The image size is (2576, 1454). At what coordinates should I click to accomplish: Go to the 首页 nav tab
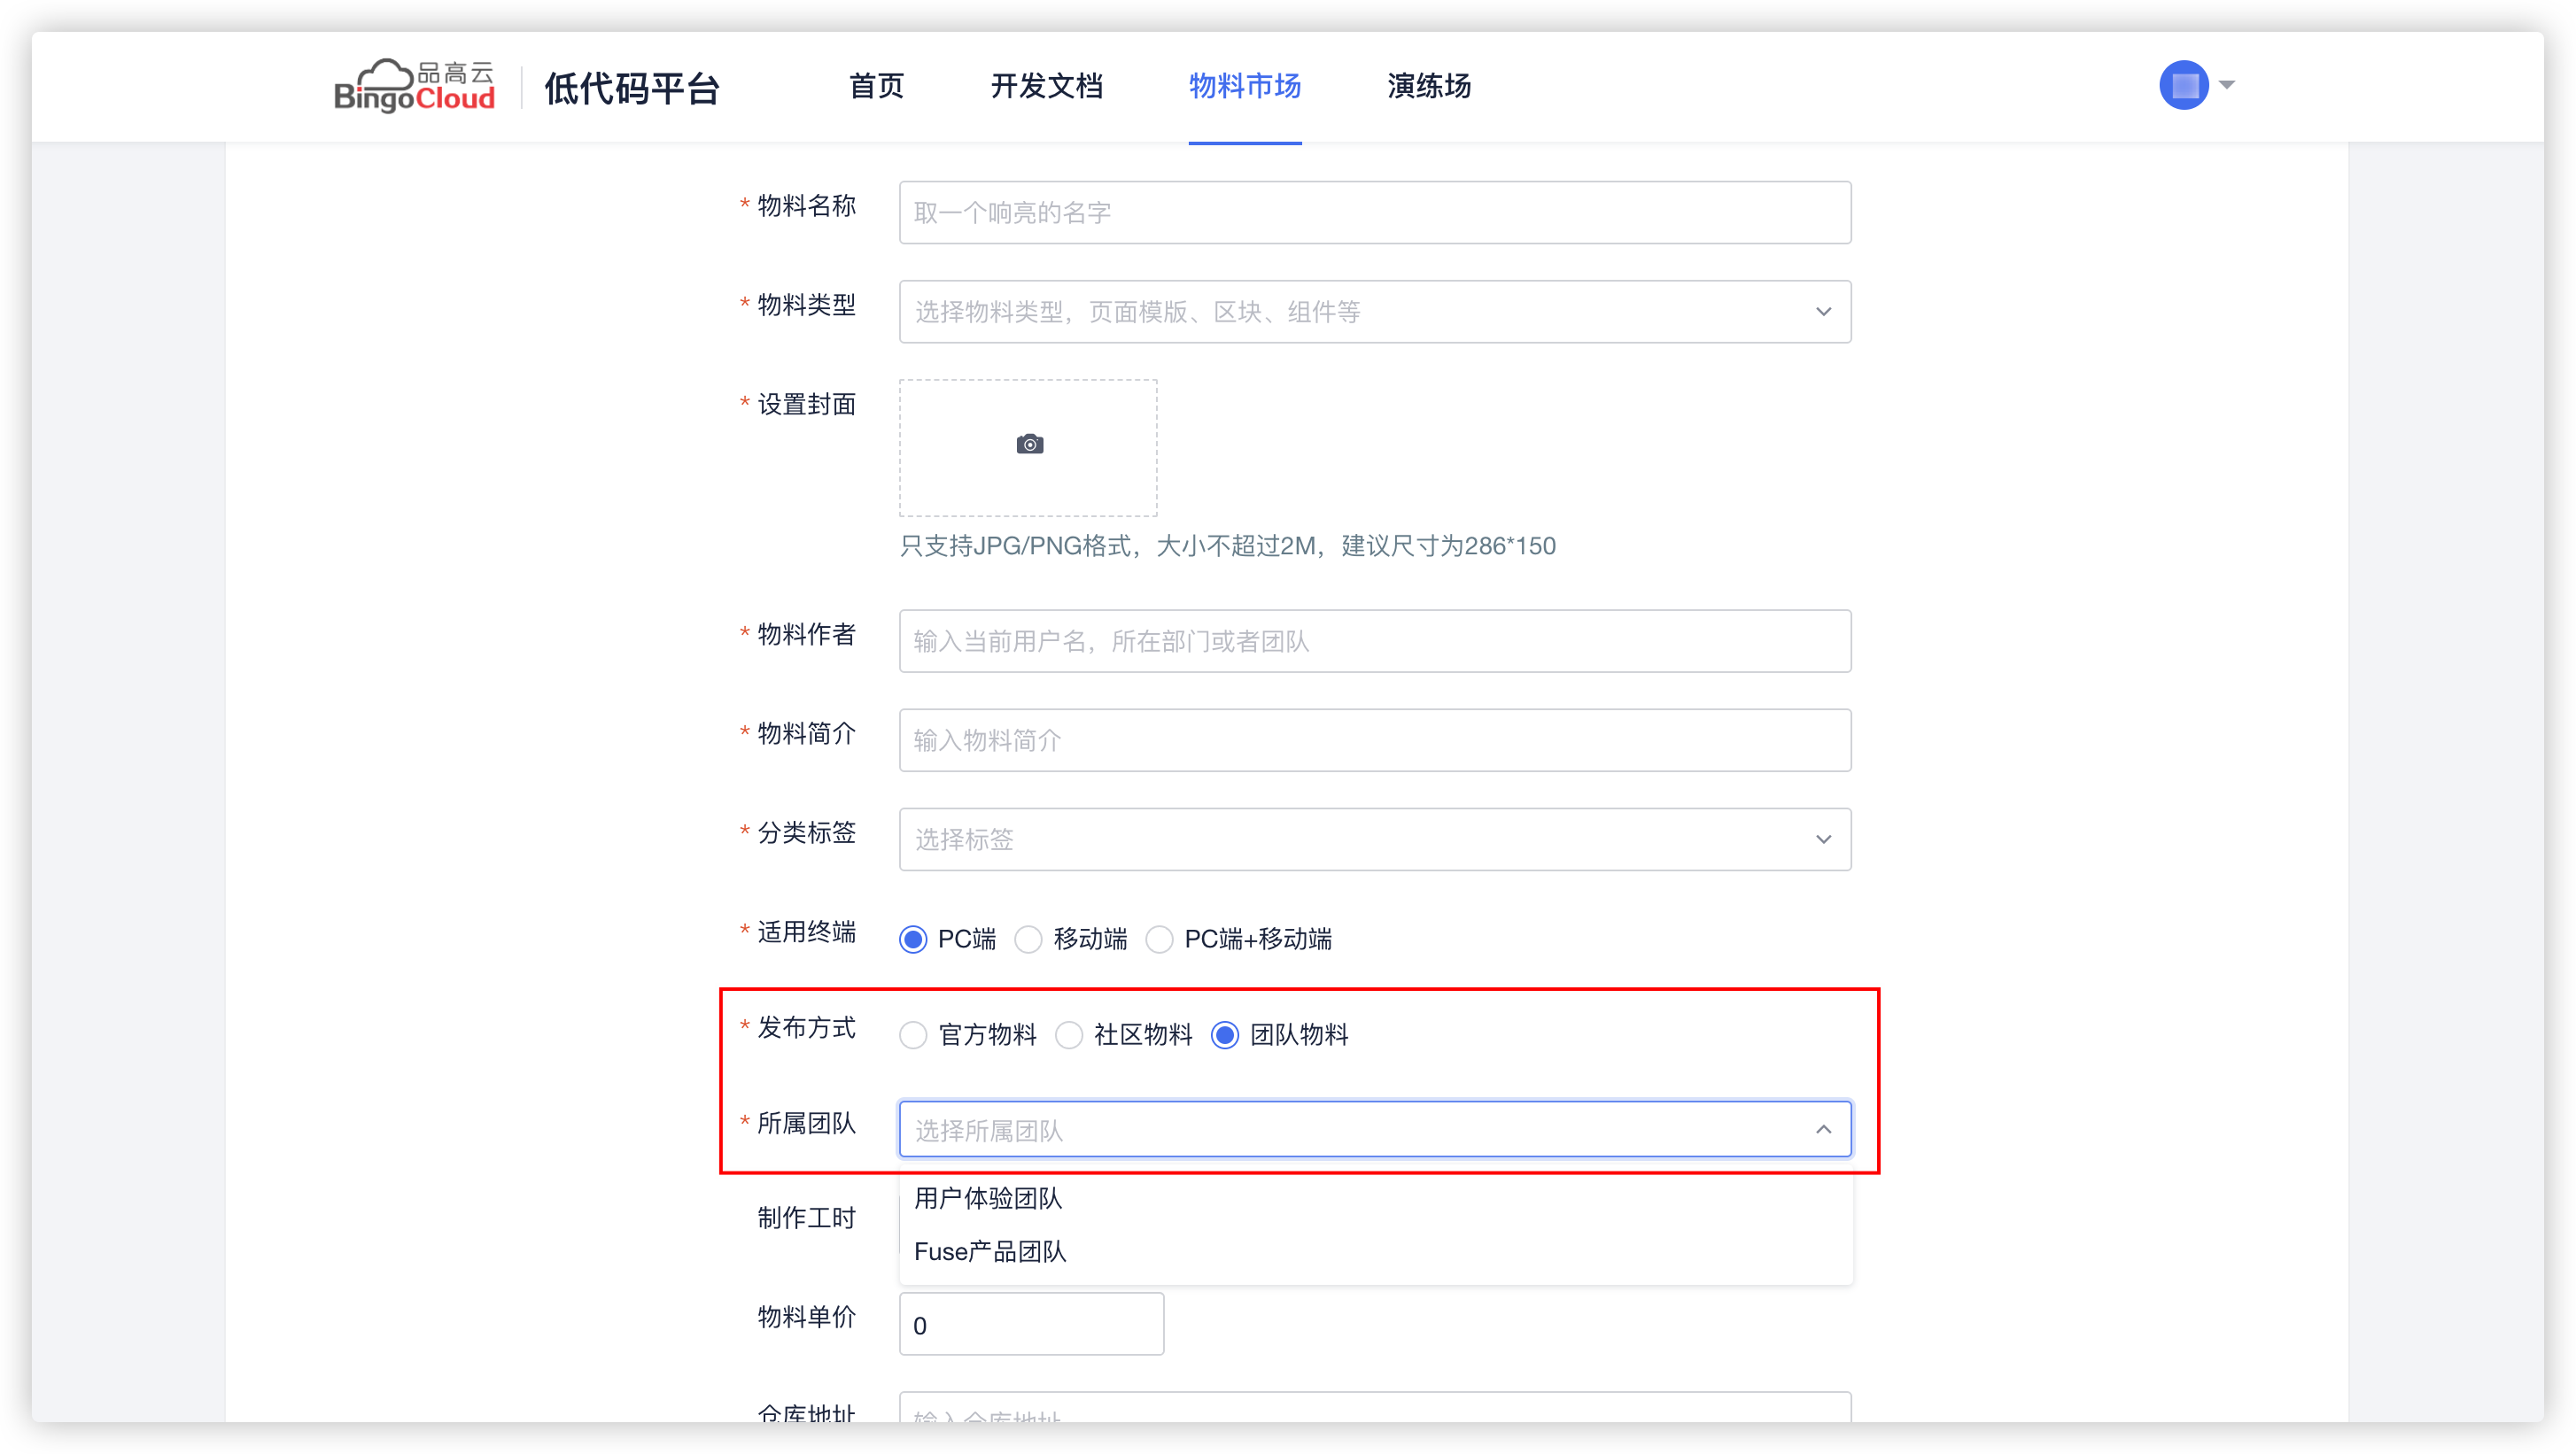click(876, 86)
